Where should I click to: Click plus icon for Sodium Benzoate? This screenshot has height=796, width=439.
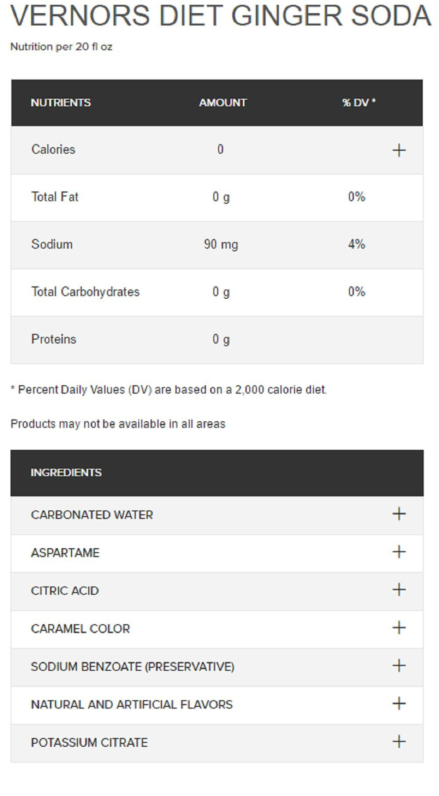(x=399, y=666)
